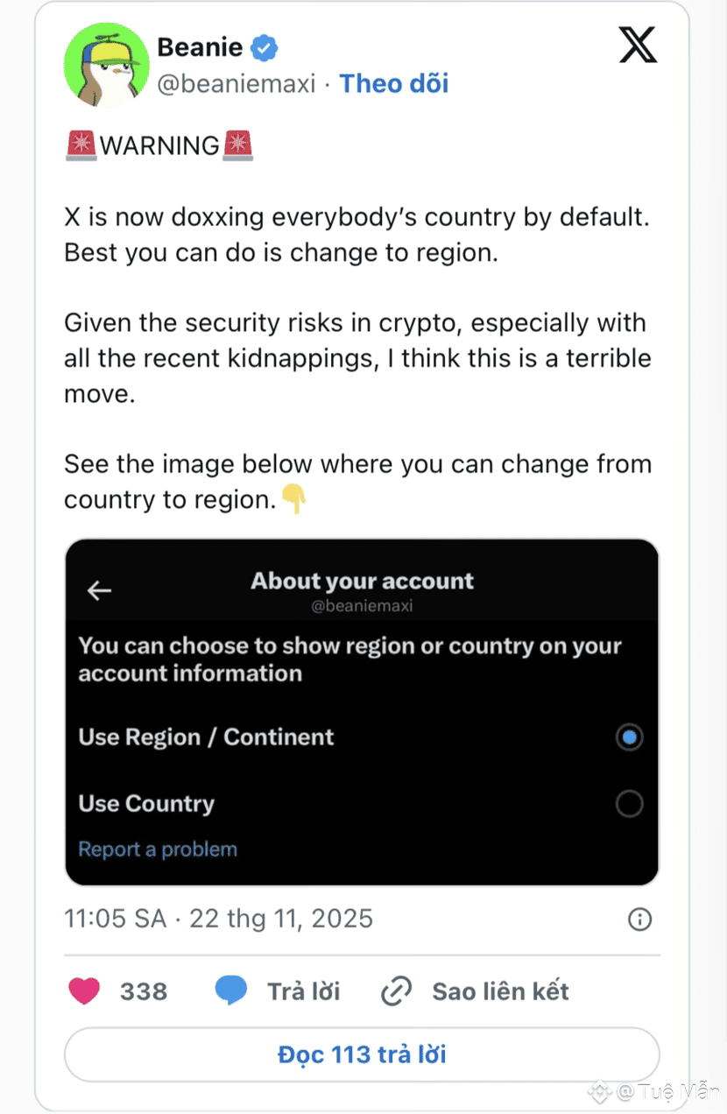The height and width of the screenshot is (1114, 727).
Task: Tap the back arrow in About your account
Action: coord(99,591)
